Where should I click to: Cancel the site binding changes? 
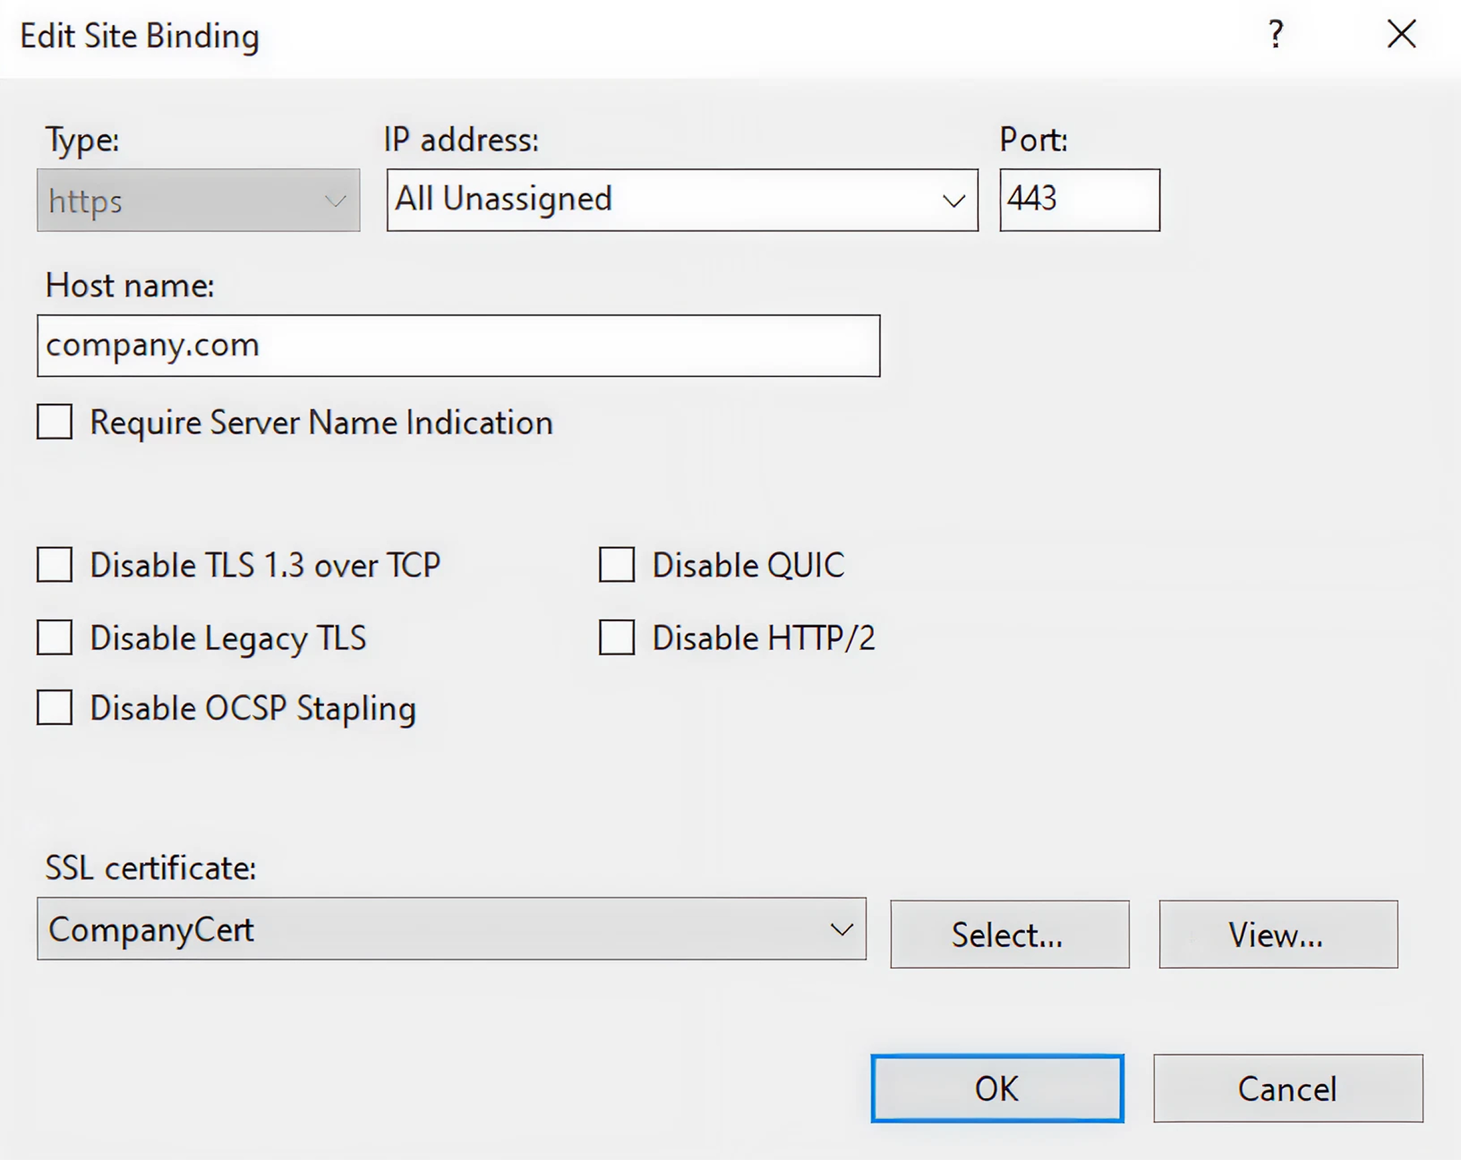point(1288,1088)
